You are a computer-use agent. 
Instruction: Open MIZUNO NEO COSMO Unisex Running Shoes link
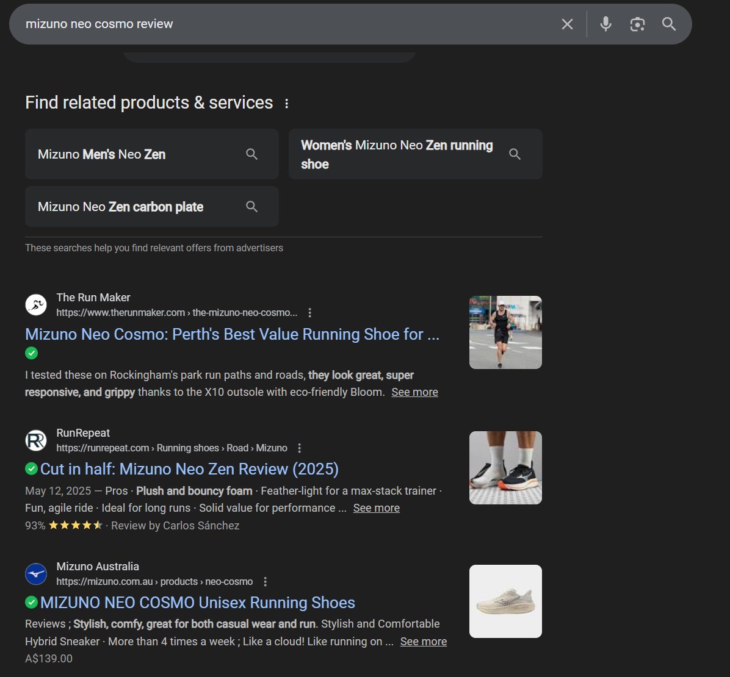[197, 603]
